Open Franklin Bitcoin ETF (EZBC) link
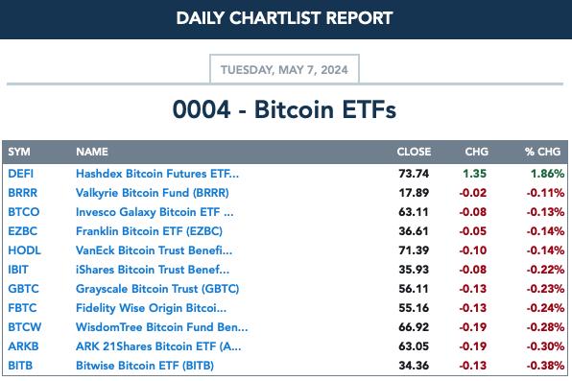This screenshot has width=572, height=381. click(149, 231)
